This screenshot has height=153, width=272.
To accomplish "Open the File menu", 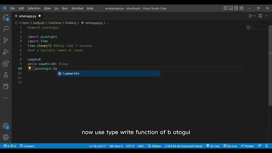I will 12,8.
